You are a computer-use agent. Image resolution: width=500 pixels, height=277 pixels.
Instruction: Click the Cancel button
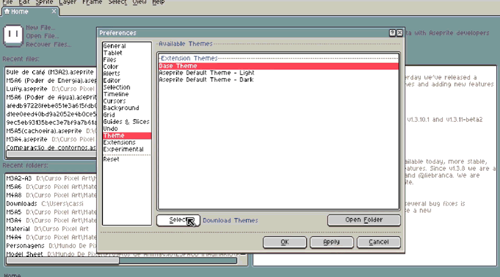click(x=378, y=242)
